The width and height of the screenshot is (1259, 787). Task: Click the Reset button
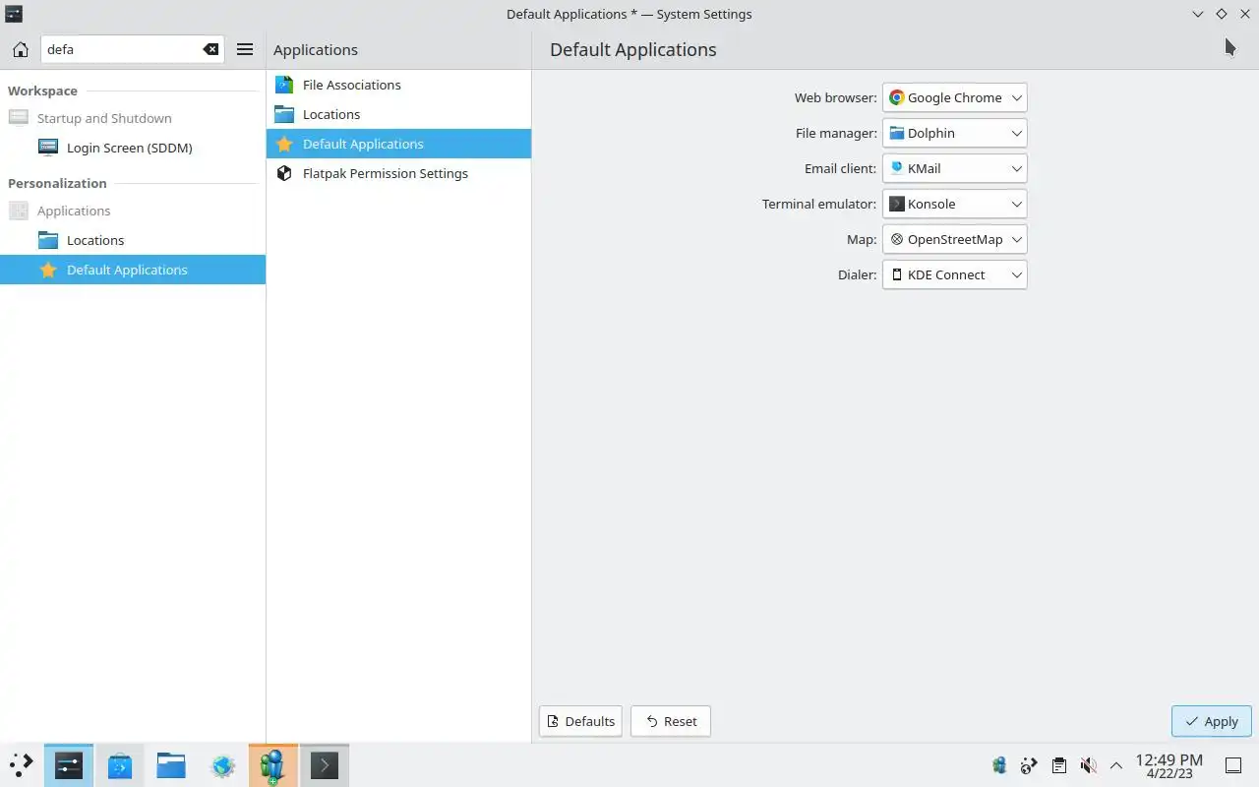click(671, 721)
